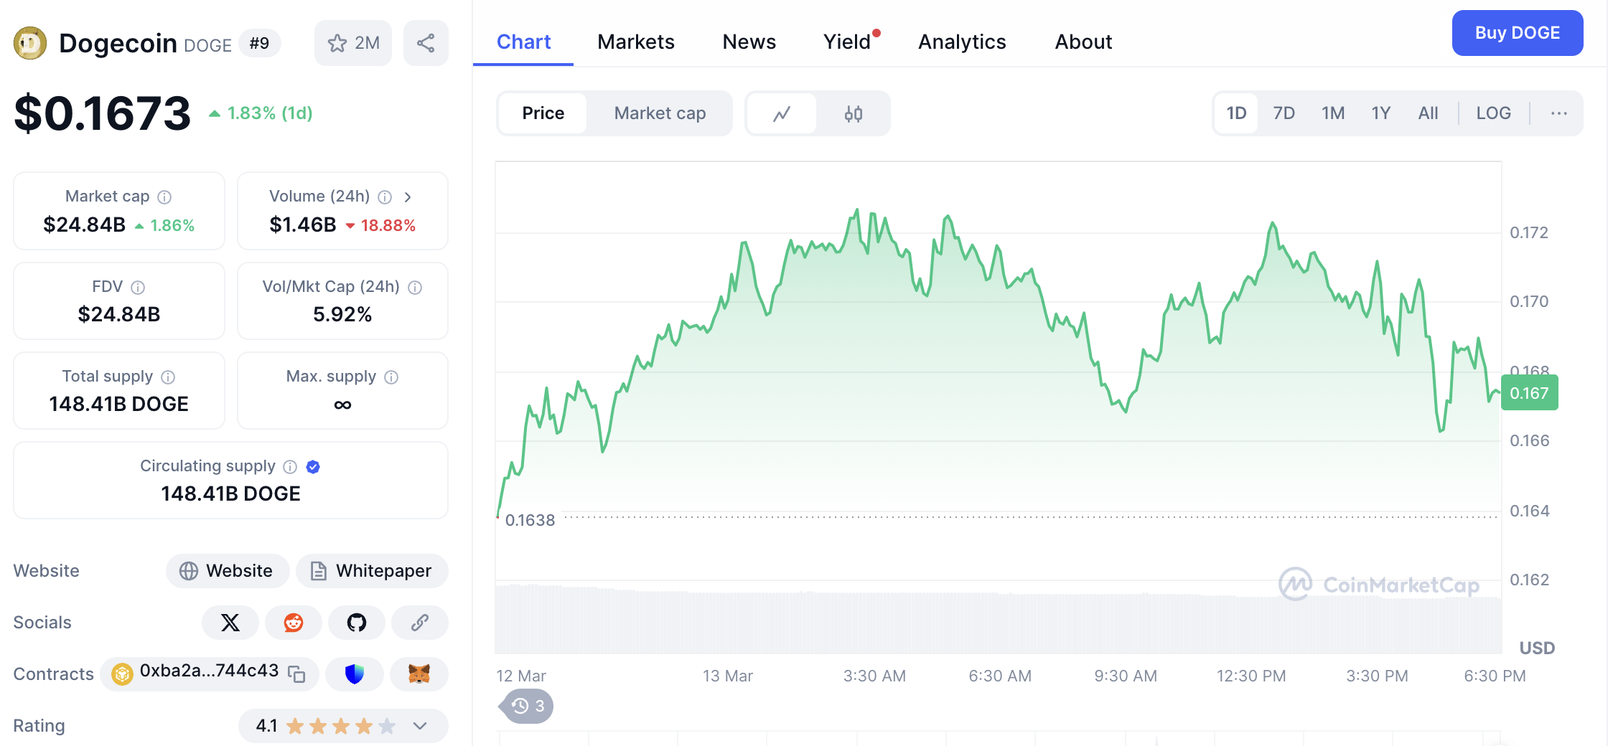Click the blue shield wallet icon
The image size is (1608, 746).
pyautogui.click(x=355, y=674)
